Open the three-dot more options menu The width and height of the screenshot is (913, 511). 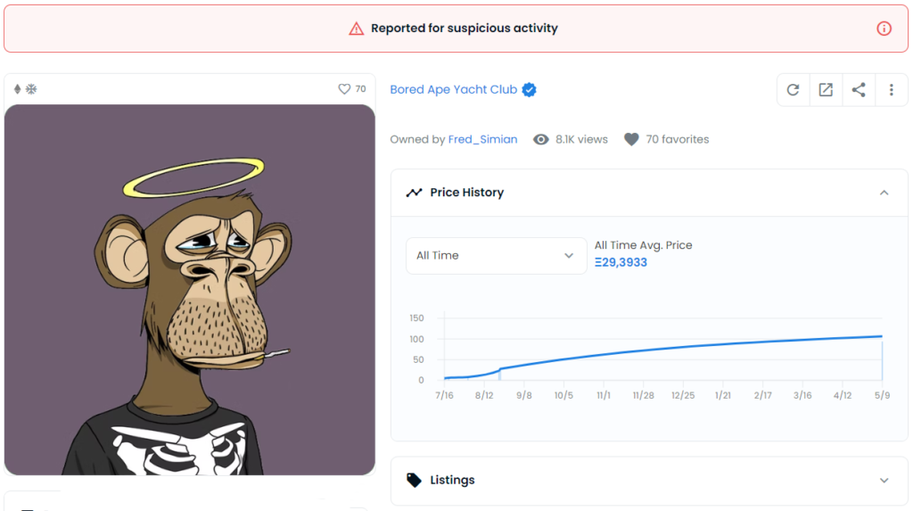click(x=891, y=90)
